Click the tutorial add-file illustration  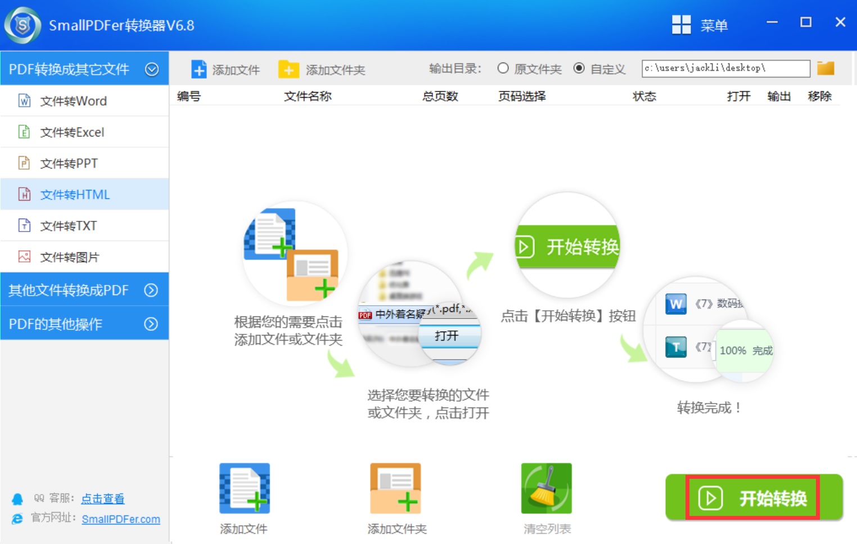(x=295, y=254)
